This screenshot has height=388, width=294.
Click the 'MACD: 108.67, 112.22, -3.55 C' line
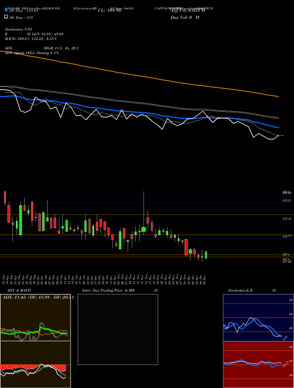point(31,39)
